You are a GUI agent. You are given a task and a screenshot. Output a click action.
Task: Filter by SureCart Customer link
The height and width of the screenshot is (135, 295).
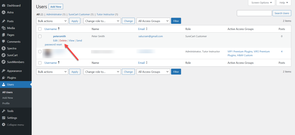[x=79, y=14]
